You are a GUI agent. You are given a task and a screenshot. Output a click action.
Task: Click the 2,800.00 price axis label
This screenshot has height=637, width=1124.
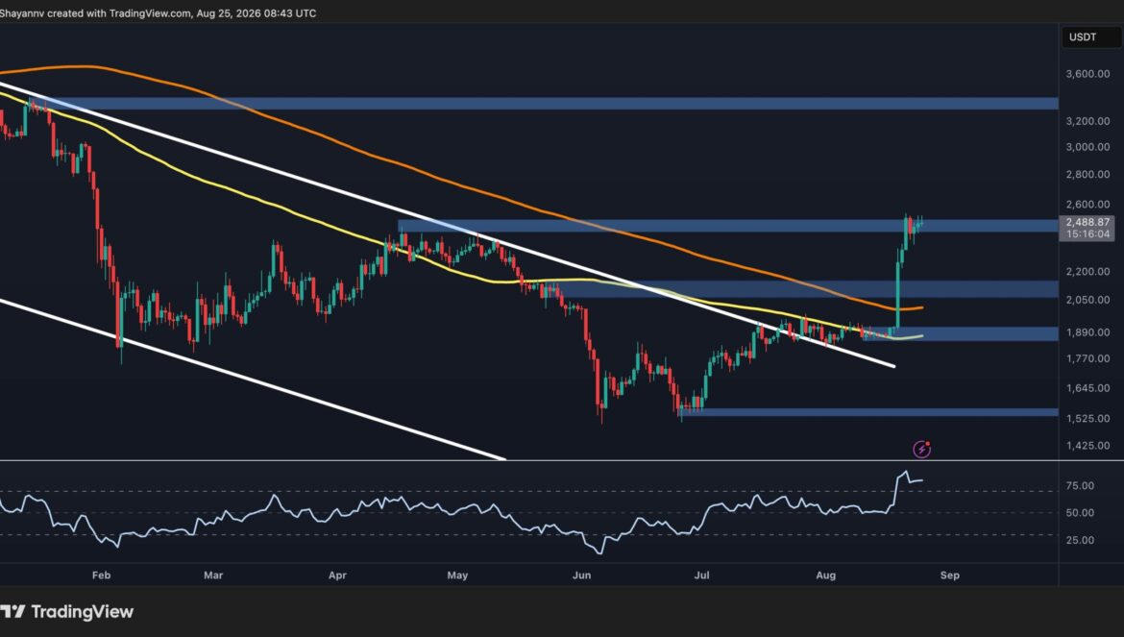click(1087, 174)
